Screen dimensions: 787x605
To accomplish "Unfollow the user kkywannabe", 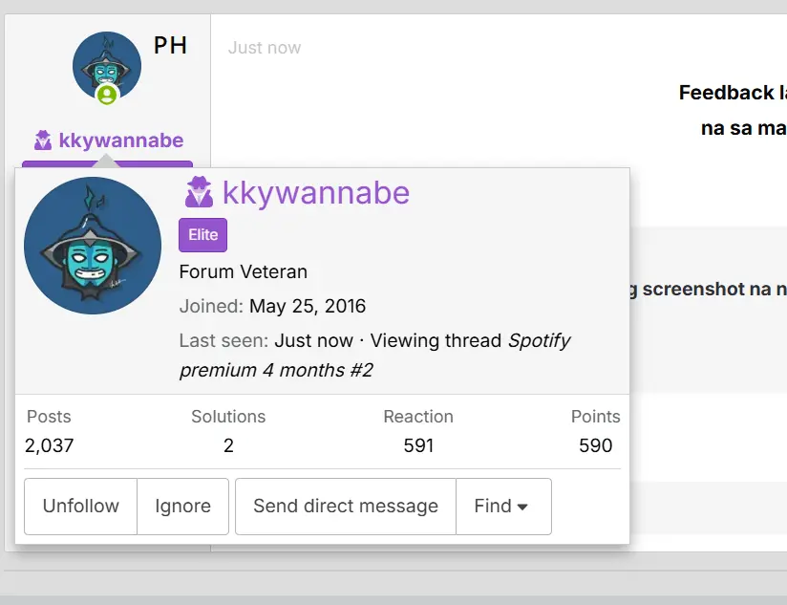I will (81, 507).
